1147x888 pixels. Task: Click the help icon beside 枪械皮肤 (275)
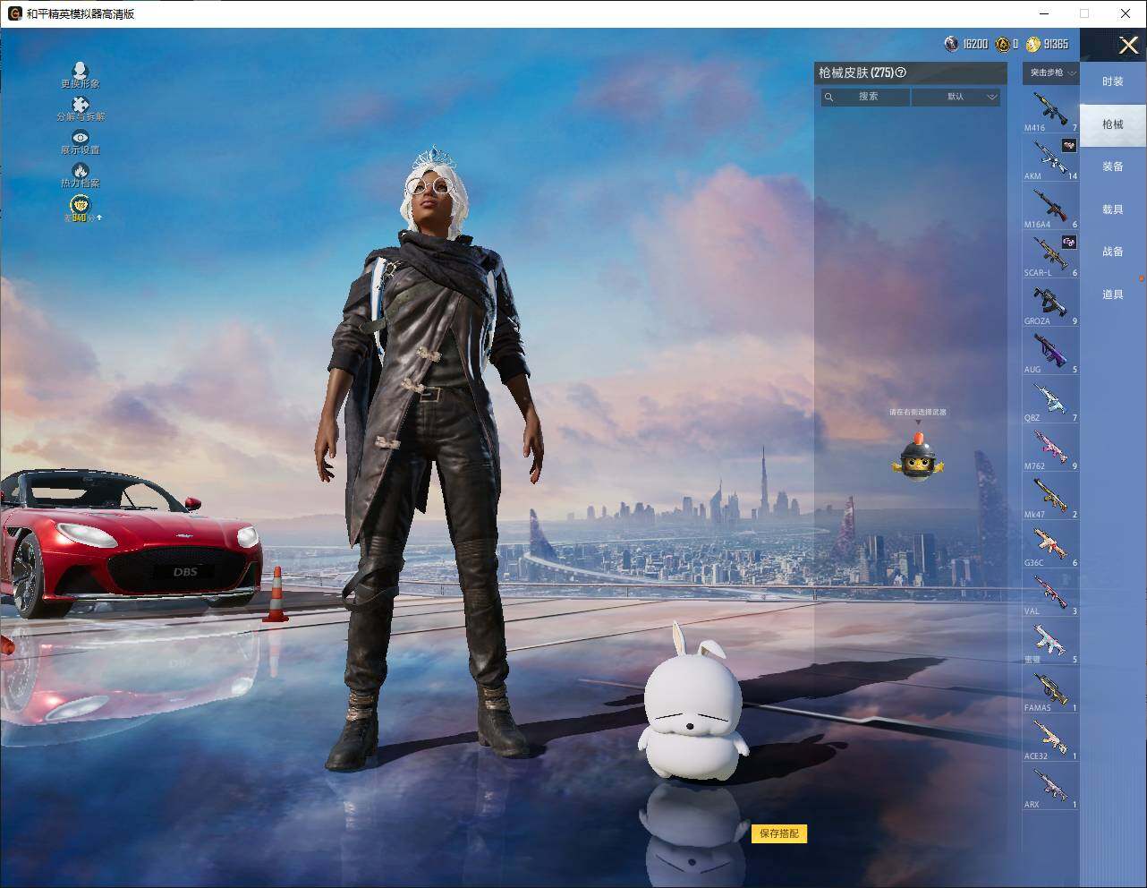[x=901, y=73]
